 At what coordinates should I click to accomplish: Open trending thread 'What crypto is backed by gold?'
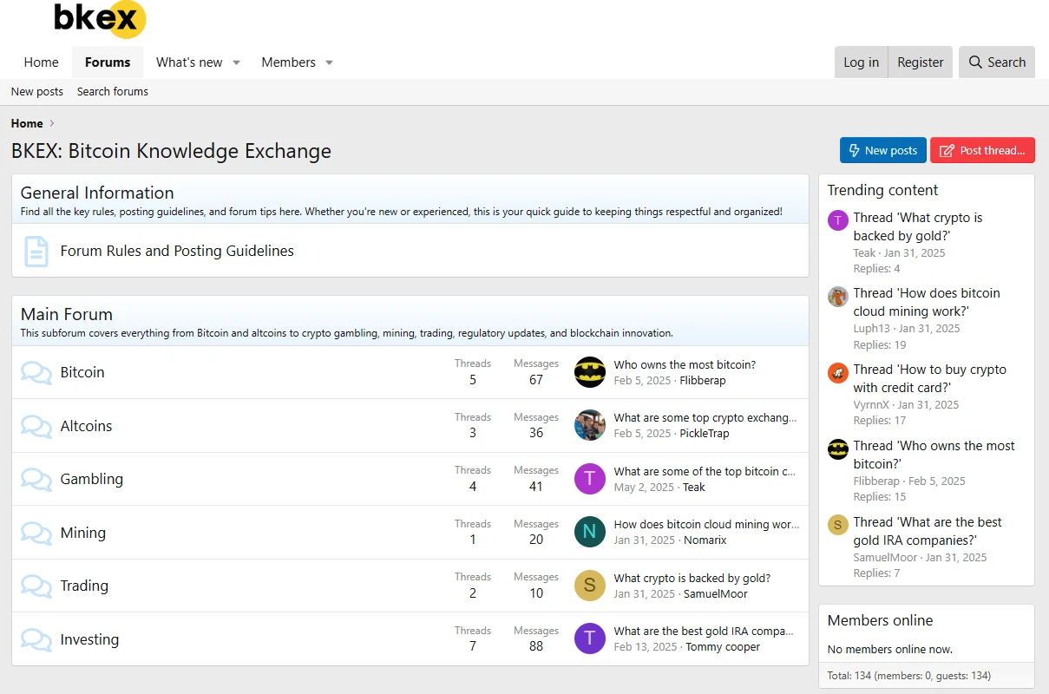918,226
